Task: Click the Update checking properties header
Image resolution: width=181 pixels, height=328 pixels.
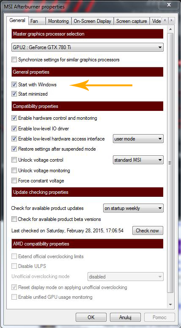Action: 88,192
